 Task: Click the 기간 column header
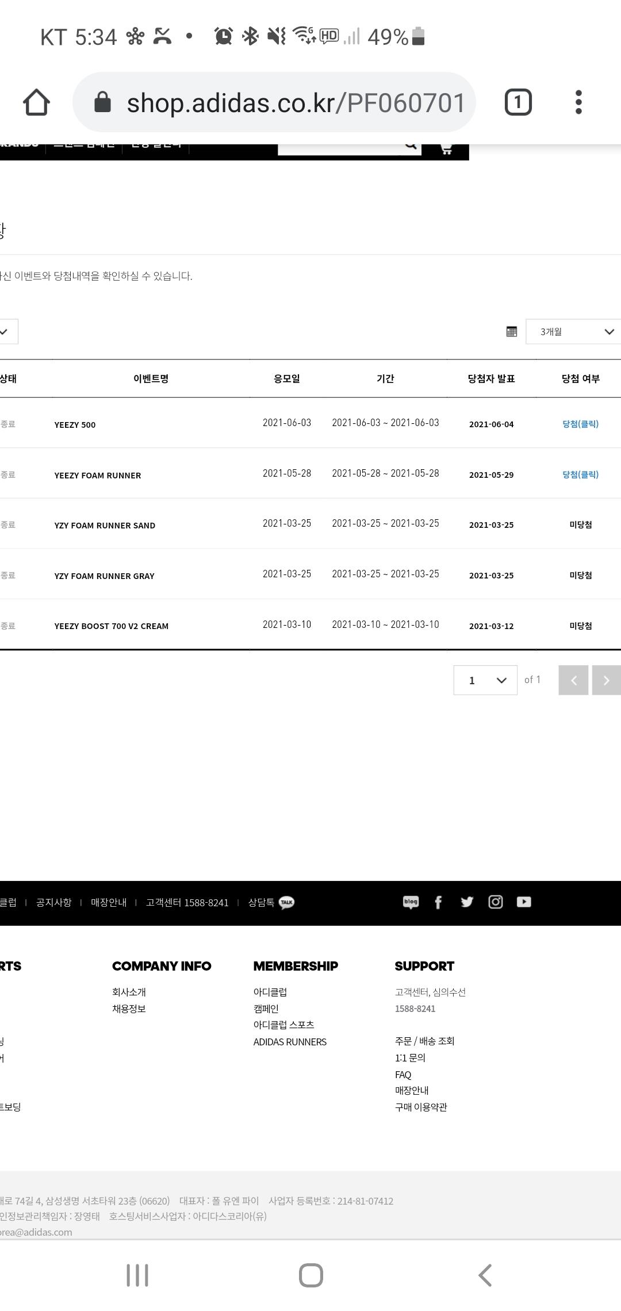point(385,378)
